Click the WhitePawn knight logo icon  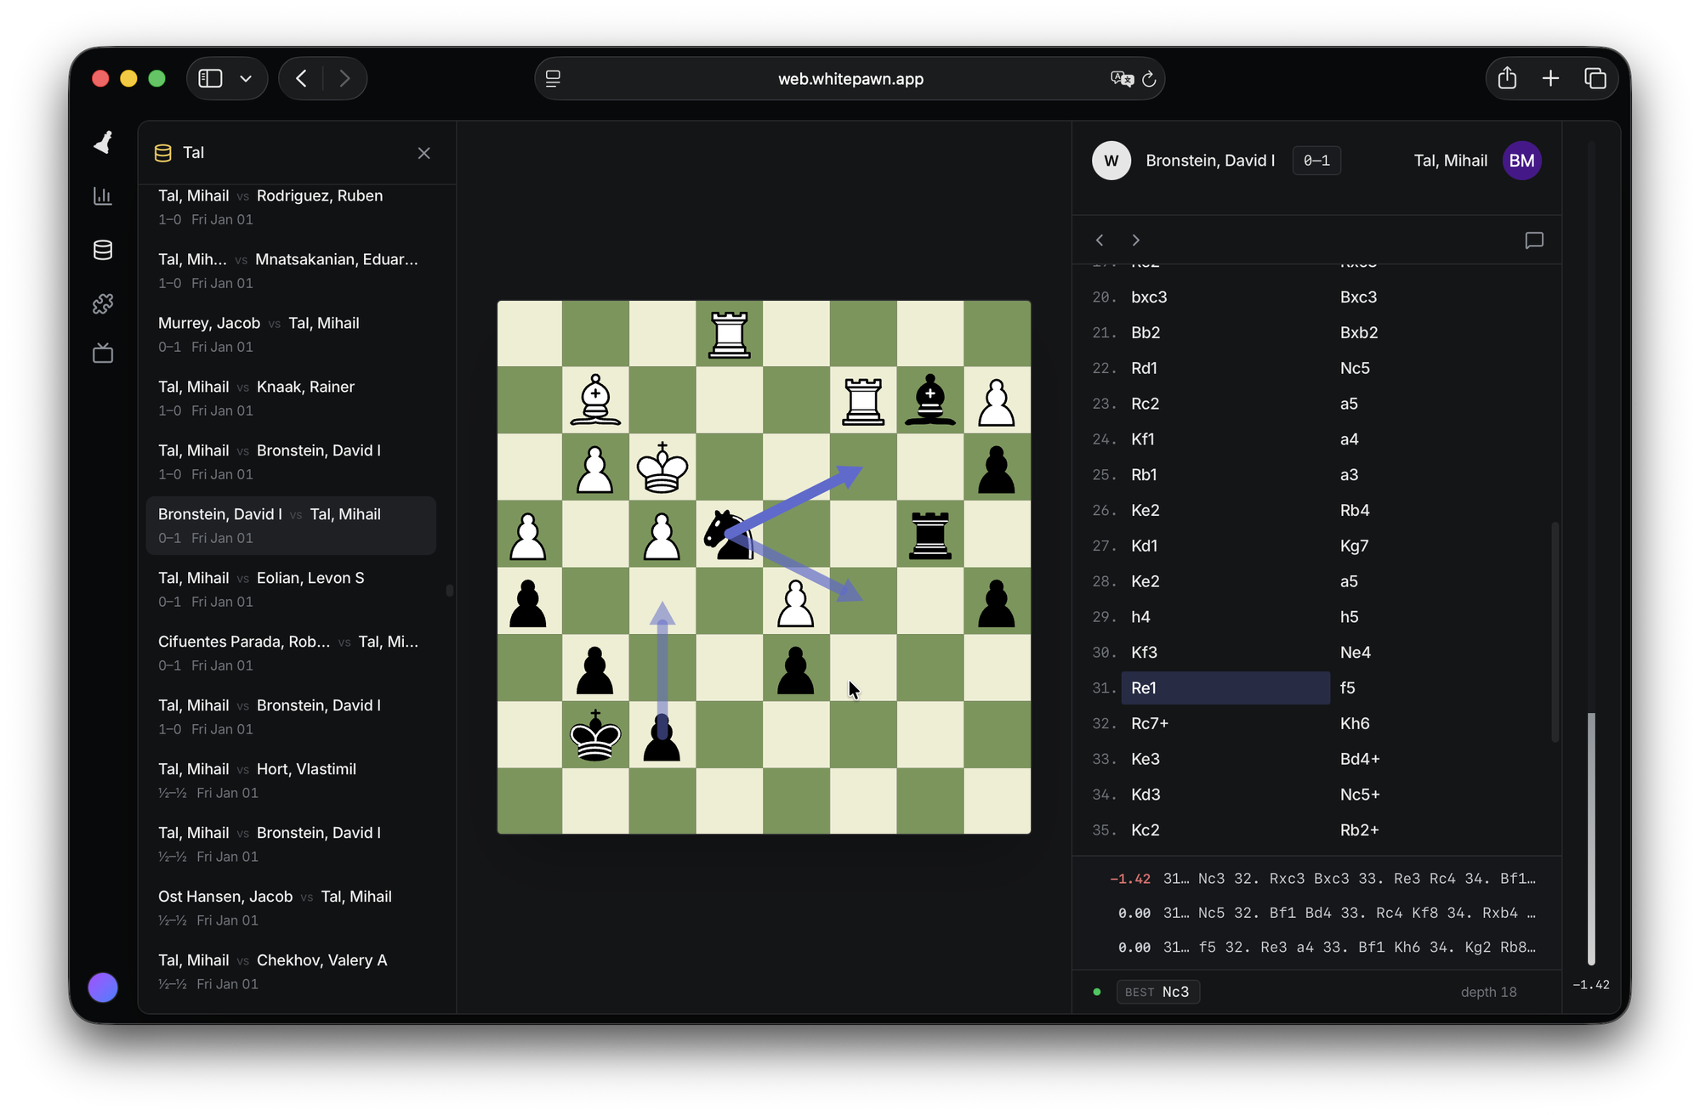(103, 143)
